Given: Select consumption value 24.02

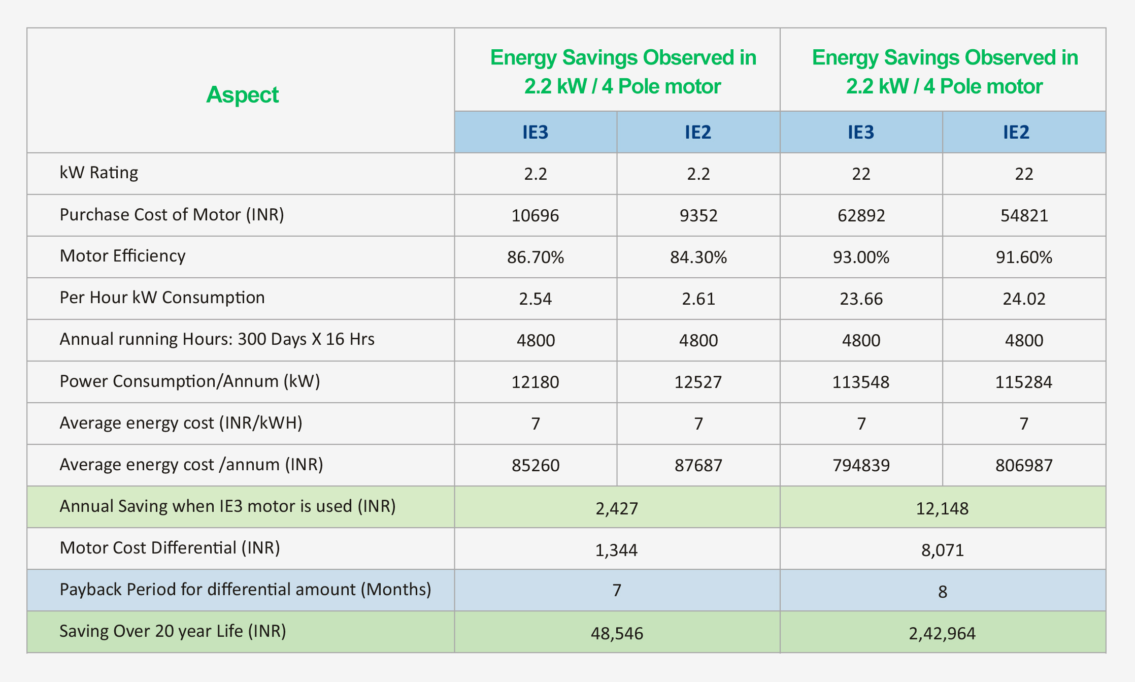Looking at the screenshot, I should pos(1024,299).
